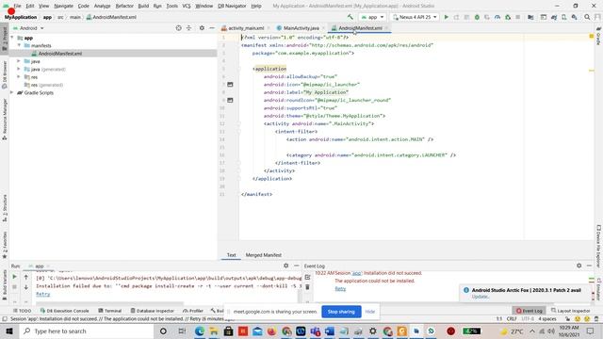
Task: Toggle the Build Variants side panel
Action: pos(4,284)
